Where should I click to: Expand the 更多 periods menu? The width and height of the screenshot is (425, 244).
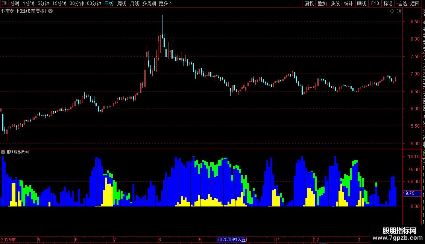click(x=165, y=3)
